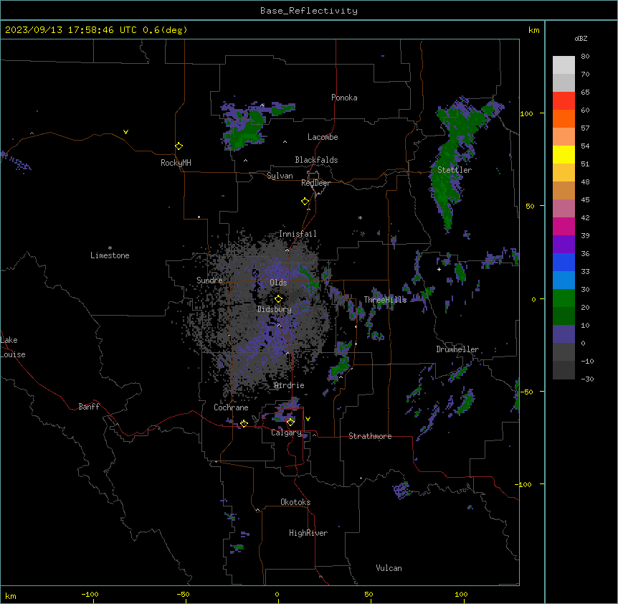Click the magenta 42 dBZ legend swatch
The width and height of the screenshot is (618, 604).
(564, 226)
